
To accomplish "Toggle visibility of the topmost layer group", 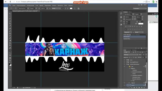I will tap(124, 60).
